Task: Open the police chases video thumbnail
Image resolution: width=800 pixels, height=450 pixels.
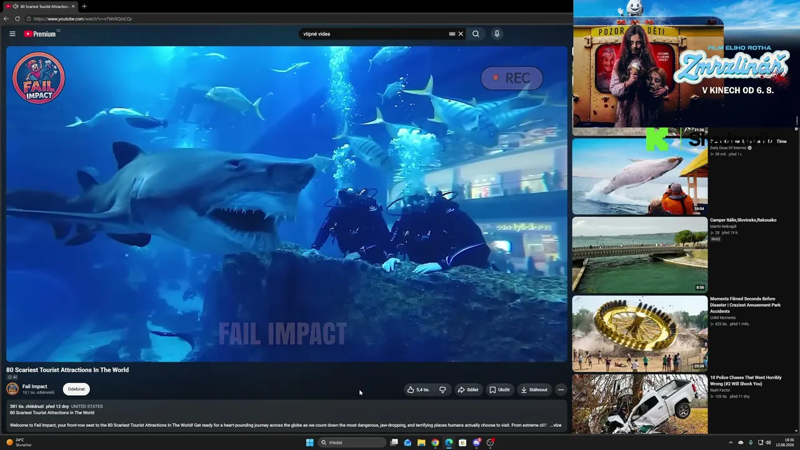Action: pyautogui.click(x=640, y=404)
